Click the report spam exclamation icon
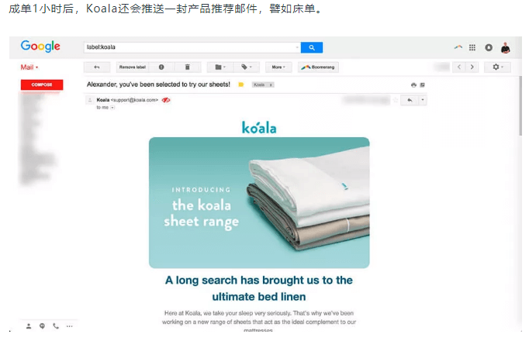Screen dimensions: 529x348 point(161,67)
